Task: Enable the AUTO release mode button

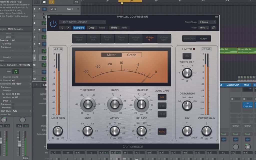Action: click(162, 131)
